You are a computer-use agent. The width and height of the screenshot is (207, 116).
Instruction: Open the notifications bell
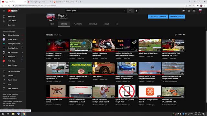(194, 11)
